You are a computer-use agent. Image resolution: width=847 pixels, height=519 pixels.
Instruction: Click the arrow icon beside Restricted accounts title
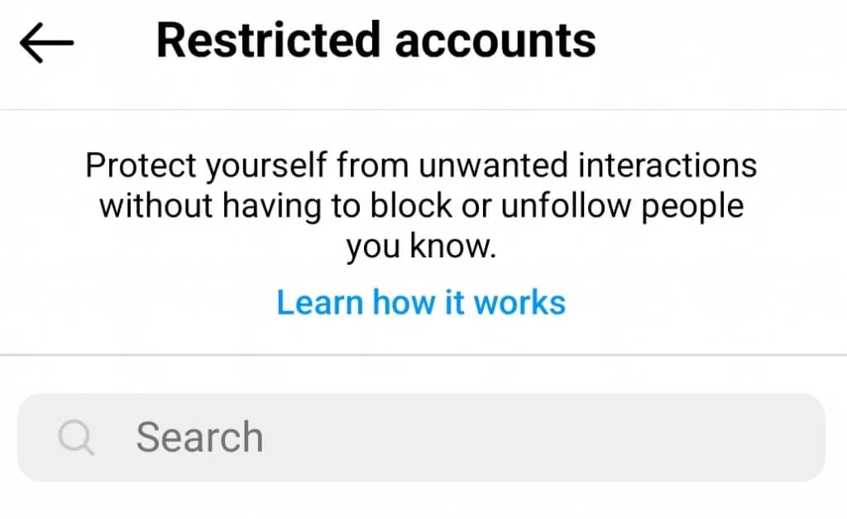[x=45, y=41]
